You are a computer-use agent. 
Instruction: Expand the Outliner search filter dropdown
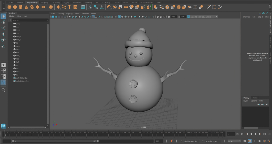tap(47, 20)
